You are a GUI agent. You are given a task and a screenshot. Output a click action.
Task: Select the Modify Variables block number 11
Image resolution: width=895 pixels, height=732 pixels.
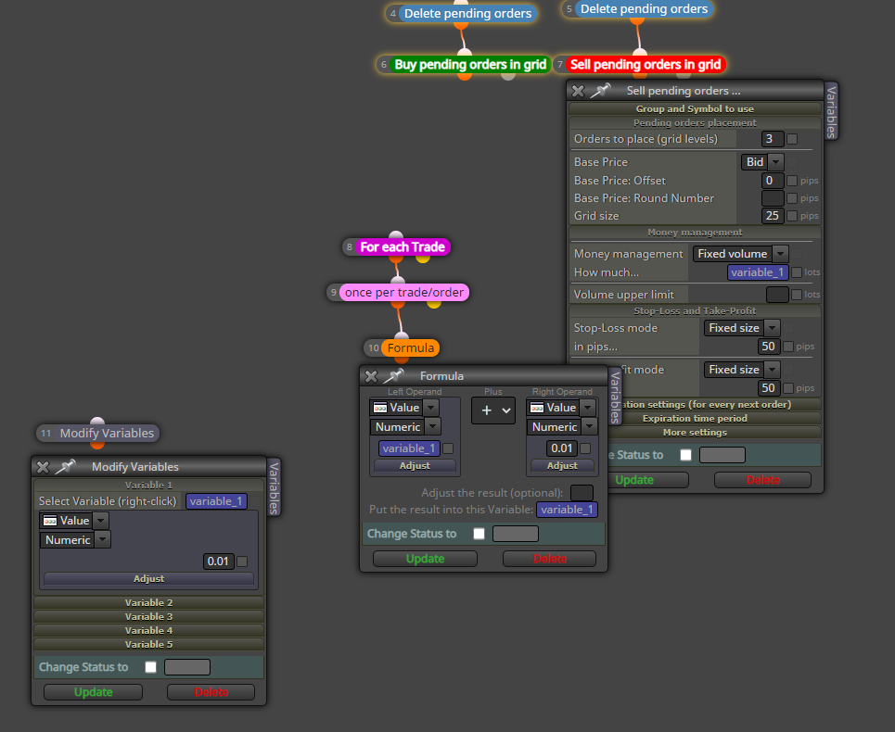coord(107,434)
